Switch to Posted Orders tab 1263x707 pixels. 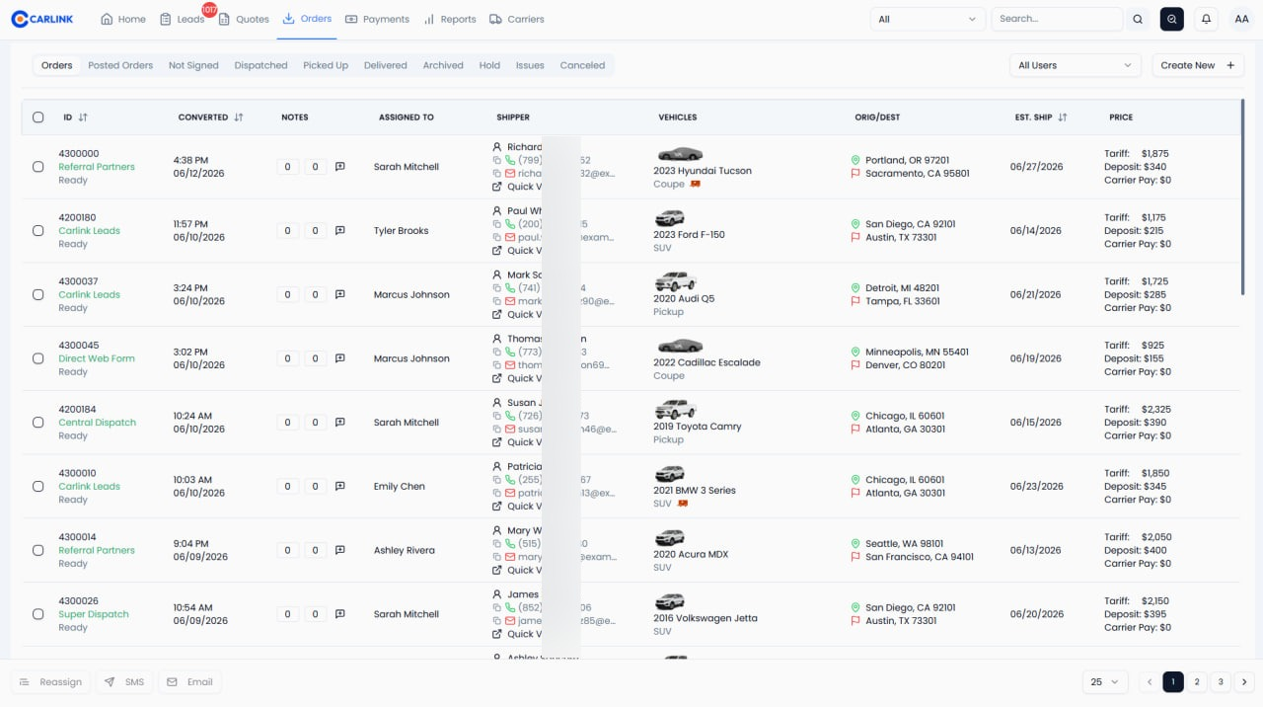click(x=120, y=65)
